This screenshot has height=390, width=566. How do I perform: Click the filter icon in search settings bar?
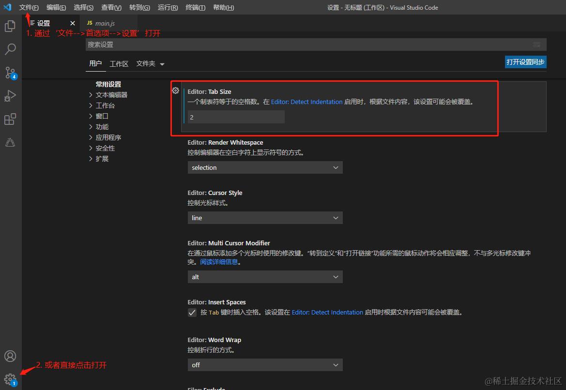tap(537, 45)
